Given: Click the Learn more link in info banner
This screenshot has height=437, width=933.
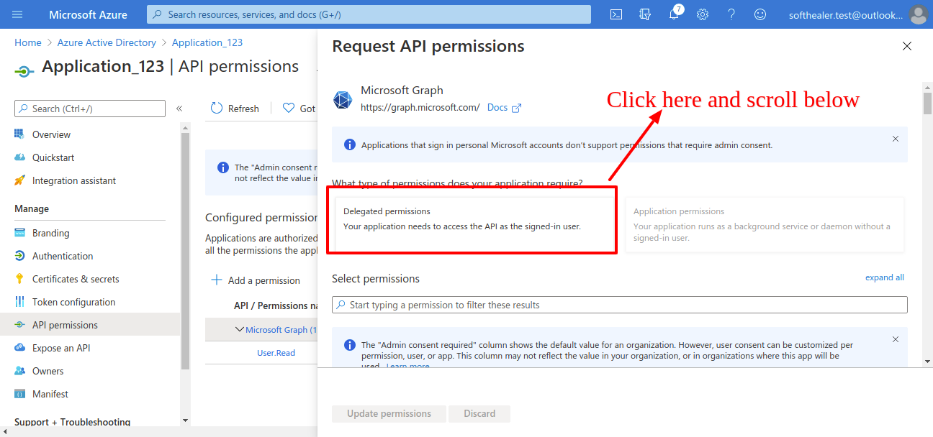Looking at the screenshot, I should (x=407, y=367).
